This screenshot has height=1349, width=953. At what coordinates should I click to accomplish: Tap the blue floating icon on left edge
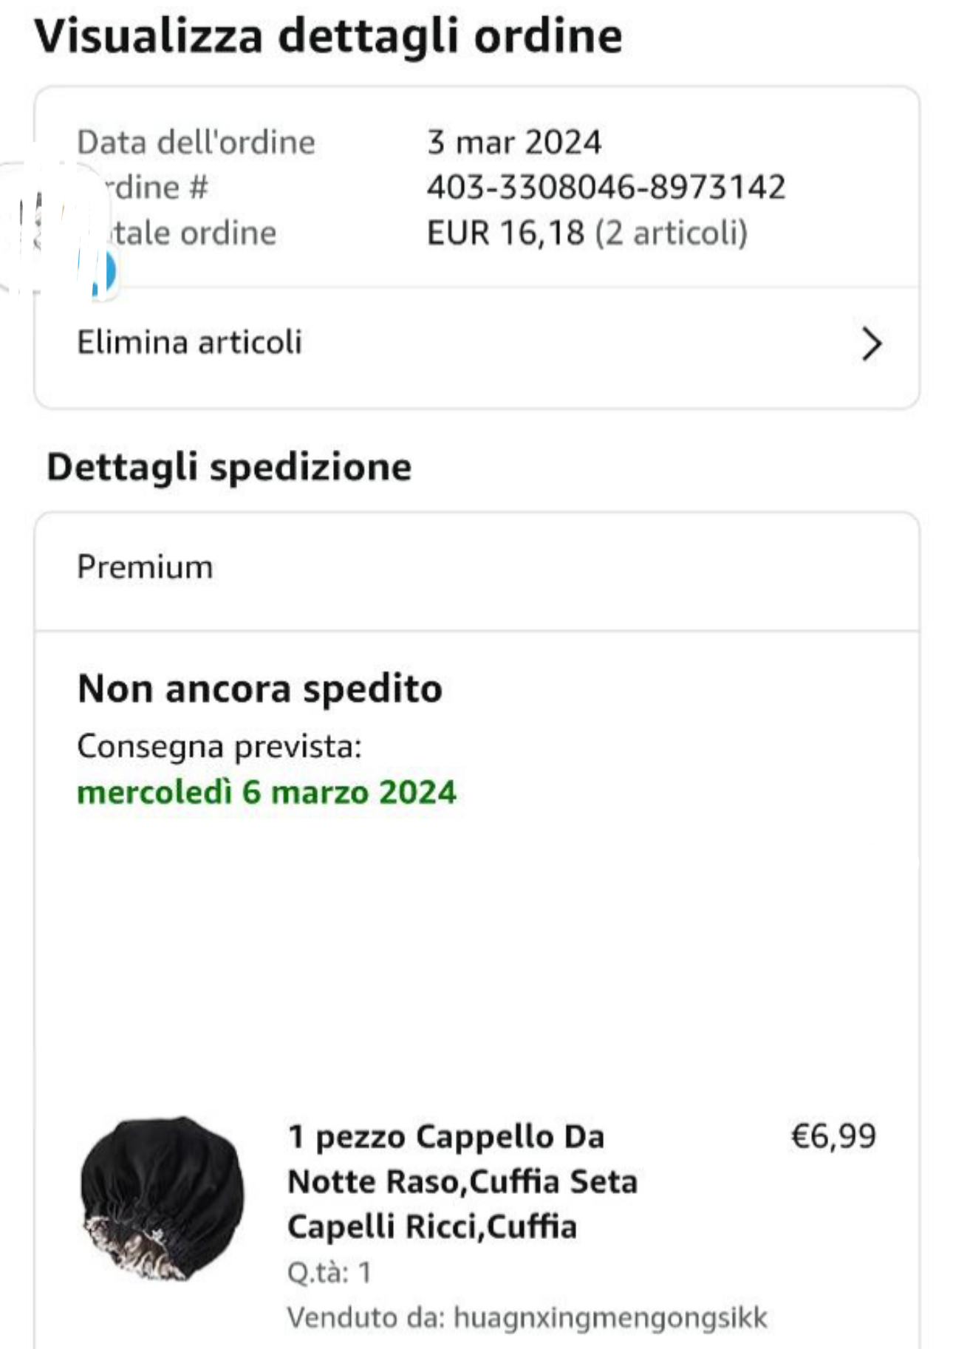104,272
